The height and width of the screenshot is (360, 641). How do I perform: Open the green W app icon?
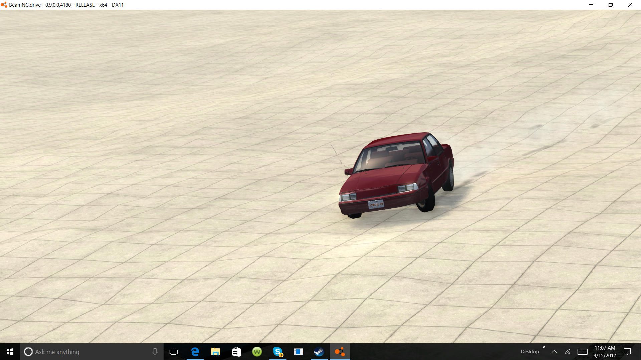(257, 352)
